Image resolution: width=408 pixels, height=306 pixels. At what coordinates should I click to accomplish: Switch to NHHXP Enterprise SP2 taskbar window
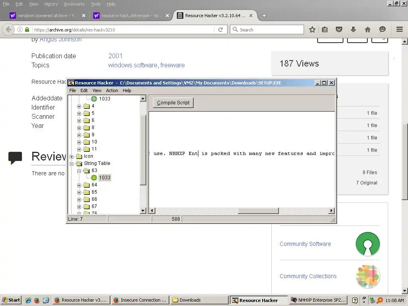pos(318,300)
